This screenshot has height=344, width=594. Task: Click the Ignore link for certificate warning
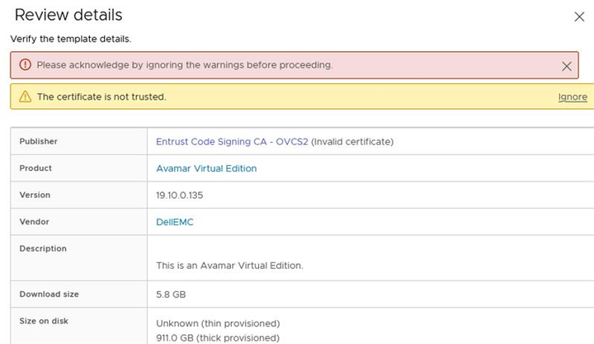point(573,97)
